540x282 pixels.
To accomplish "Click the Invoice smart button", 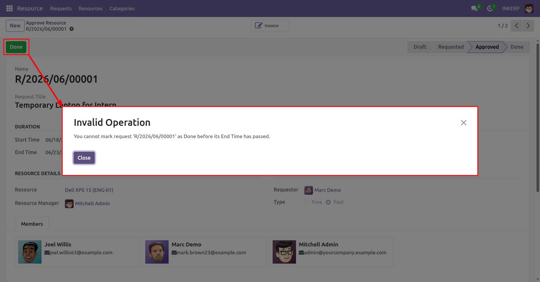I will pyautogui.click(x=270, y=26).
